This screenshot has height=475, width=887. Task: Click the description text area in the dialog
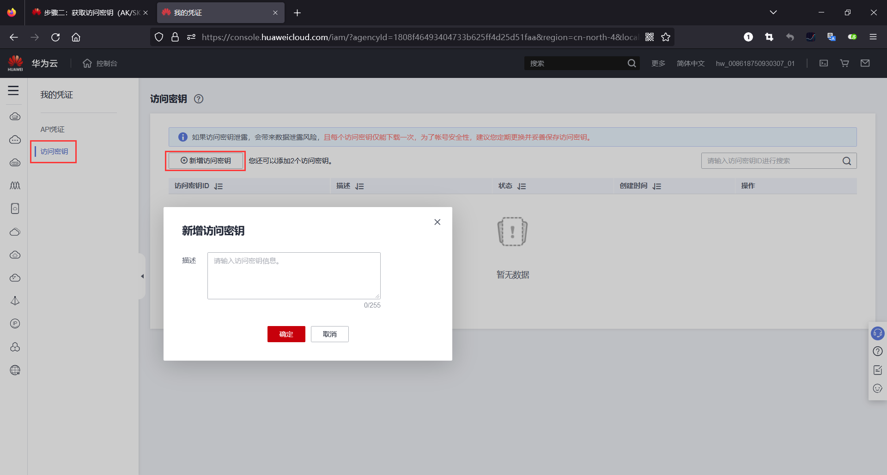point(293,275)
